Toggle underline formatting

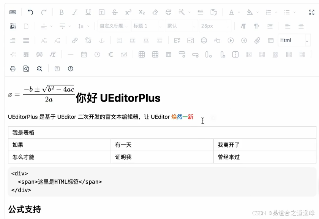click(x=88, y=12)
